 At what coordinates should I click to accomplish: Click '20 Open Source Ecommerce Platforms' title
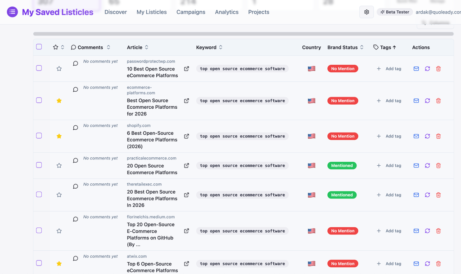point(152,169)
